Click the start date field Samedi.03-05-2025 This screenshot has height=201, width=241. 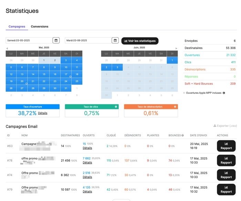tap(29, 40)
